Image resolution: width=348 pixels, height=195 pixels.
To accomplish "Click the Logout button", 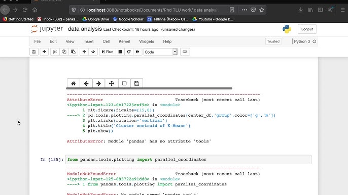I will [307, 29].
